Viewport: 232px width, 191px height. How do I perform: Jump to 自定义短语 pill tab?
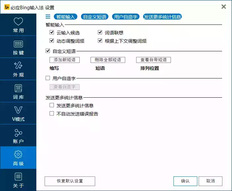[95, 17]
